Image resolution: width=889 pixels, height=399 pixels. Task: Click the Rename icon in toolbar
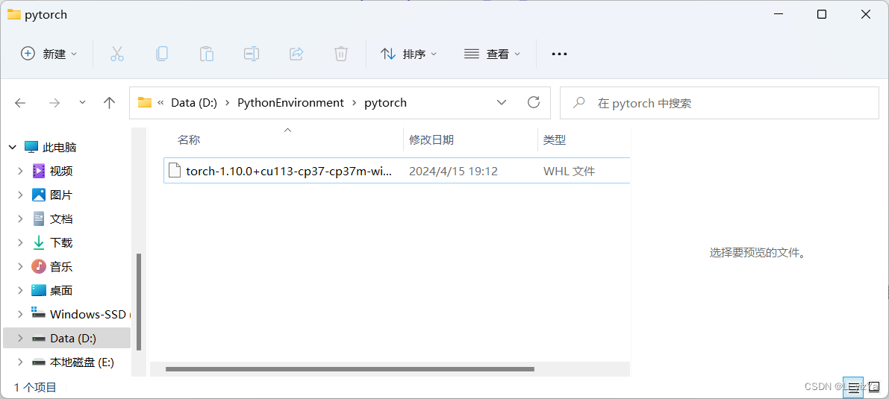coord(251,54)
